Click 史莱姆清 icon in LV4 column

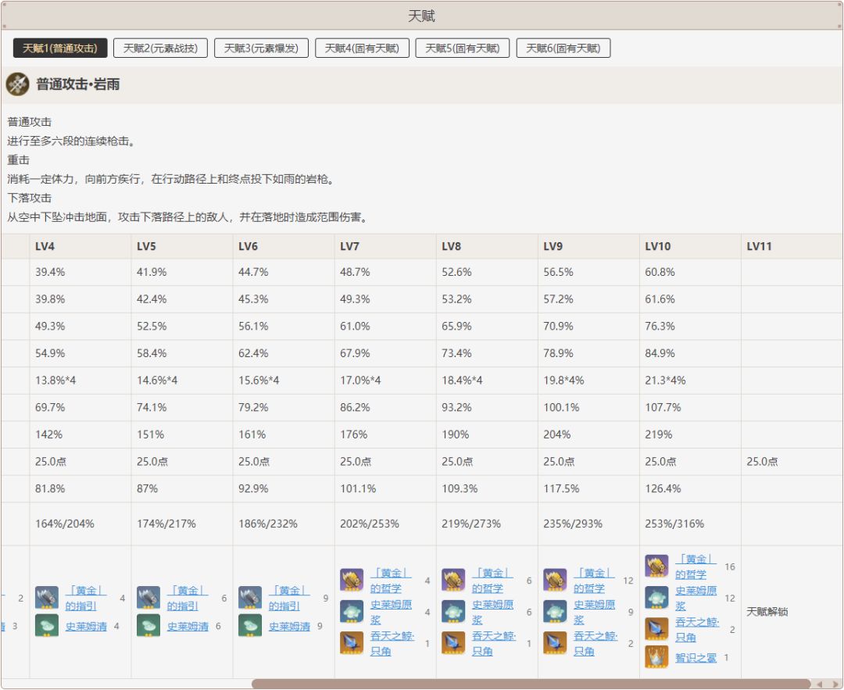[47, 626]
